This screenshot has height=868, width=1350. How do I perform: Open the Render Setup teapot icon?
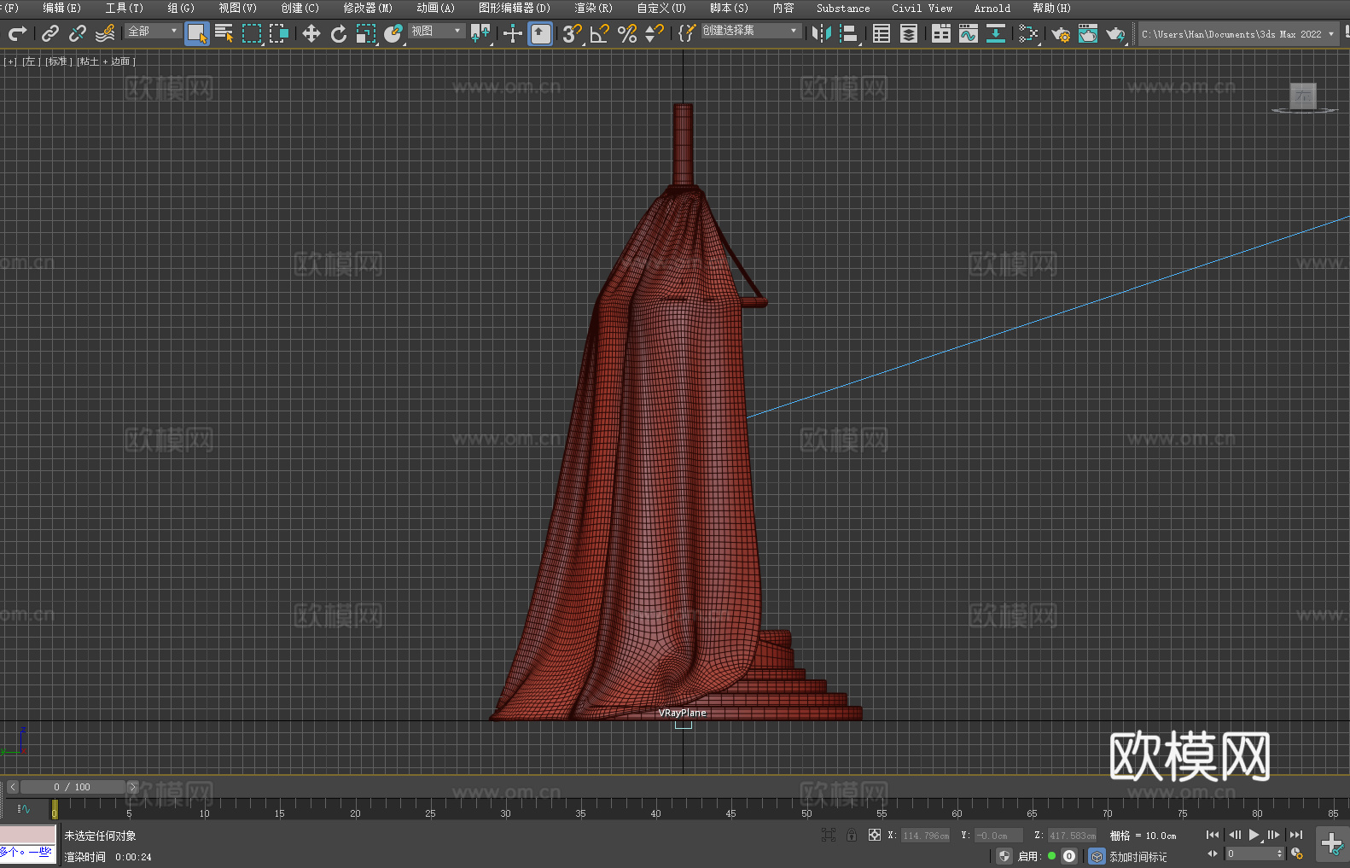point(1060,33)
